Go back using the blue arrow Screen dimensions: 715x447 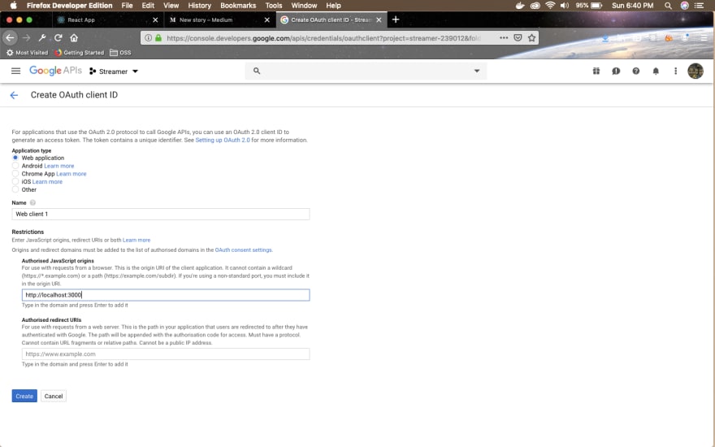14,95
